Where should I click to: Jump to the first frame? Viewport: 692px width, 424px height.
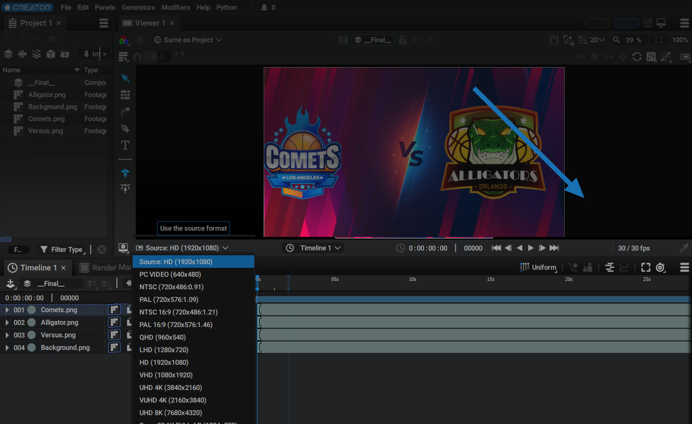point(496,248)
